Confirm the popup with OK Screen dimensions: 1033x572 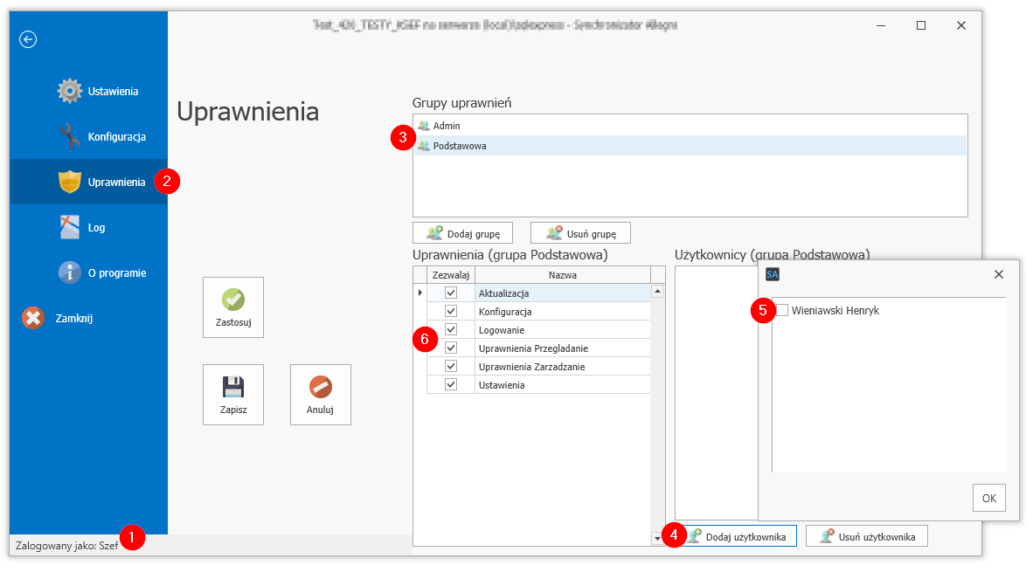pos(988,498)
